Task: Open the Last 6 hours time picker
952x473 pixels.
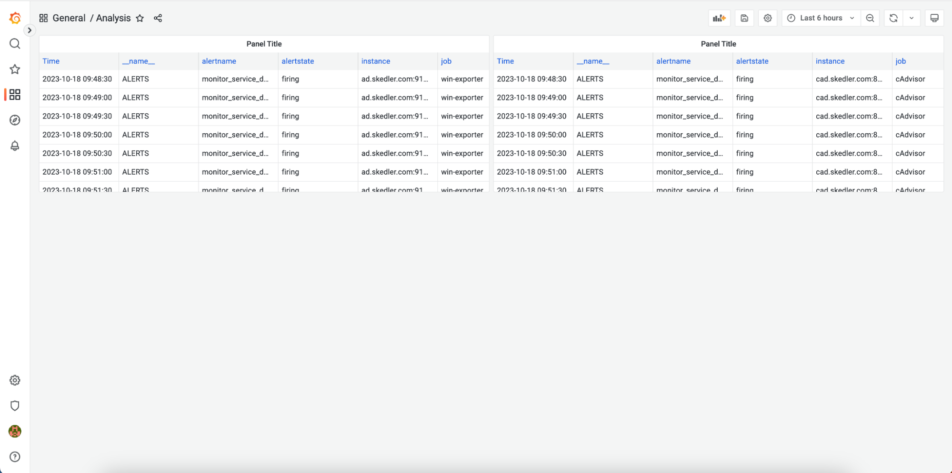Action: [x=820, y=18]
